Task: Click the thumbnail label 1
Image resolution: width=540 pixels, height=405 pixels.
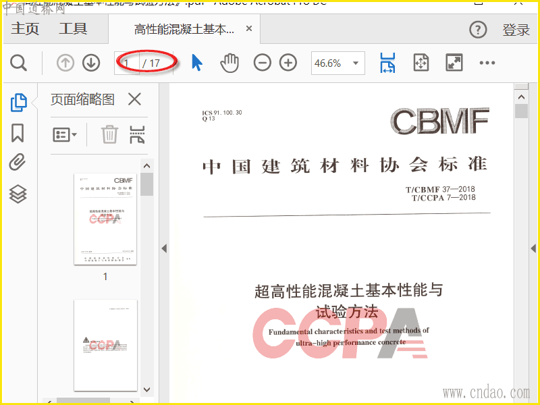Action: (x=105, y=276)
